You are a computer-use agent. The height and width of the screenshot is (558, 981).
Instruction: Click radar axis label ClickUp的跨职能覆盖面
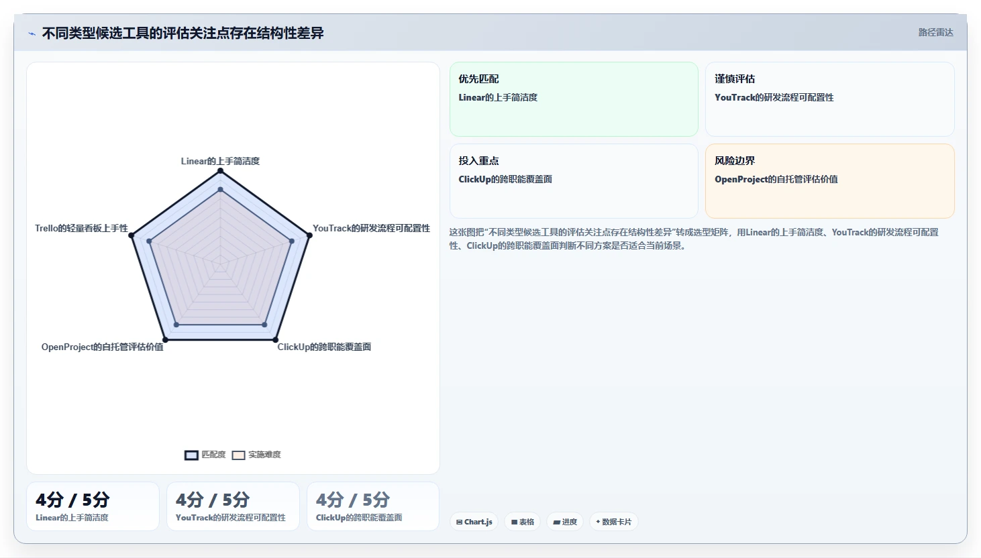tap(324, 347)
